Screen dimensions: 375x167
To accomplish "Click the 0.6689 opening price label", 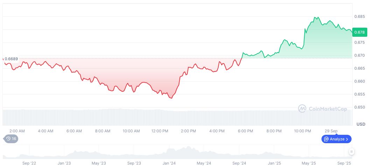I will [x=11, y=59].
